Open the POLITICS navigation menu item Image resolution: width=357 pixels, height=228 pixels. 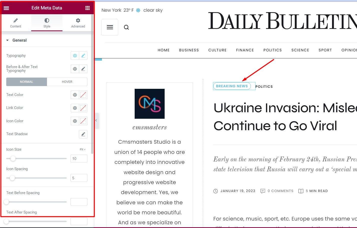pos(273,50)
